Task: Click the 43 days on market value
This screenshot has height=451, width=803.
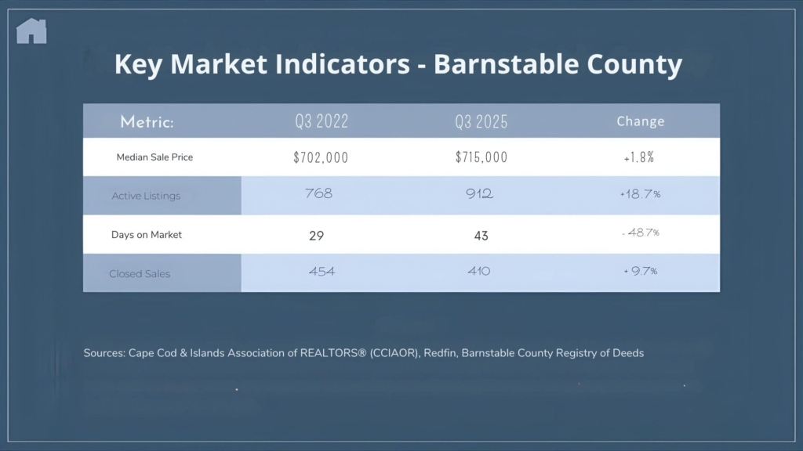Action: click(x=481, y=235)
